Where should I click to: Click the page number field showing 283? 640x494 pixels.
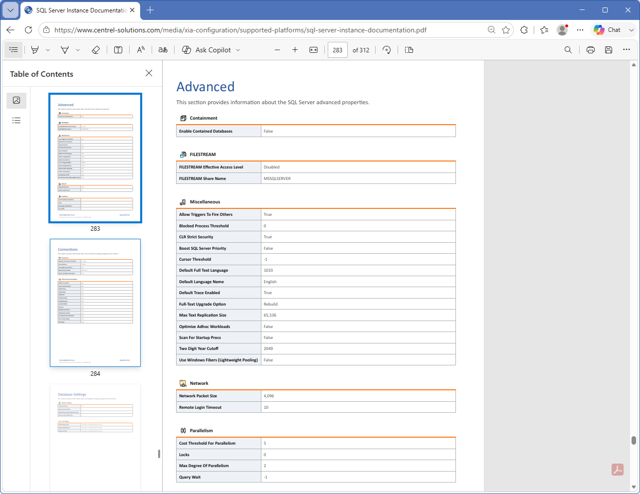[338, 50]
